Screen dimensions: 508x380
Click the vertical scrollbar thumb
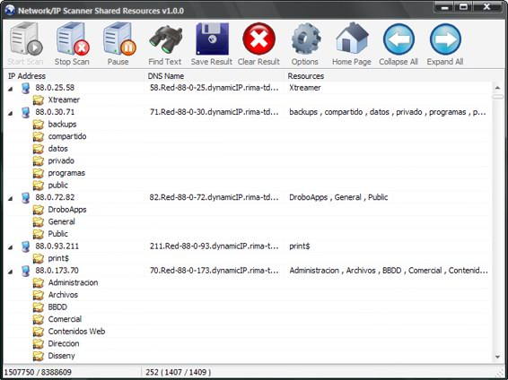click(x=497, y=97)
